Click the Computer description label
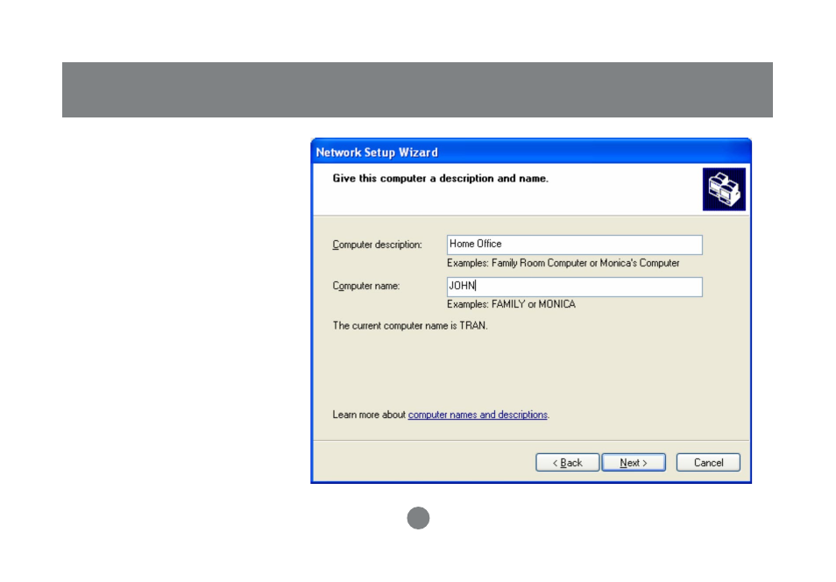Screen dimensions: 836x582 377,245
